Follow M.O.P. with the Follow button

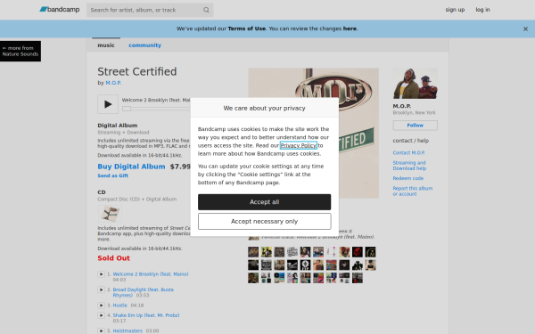coord(415,126)
